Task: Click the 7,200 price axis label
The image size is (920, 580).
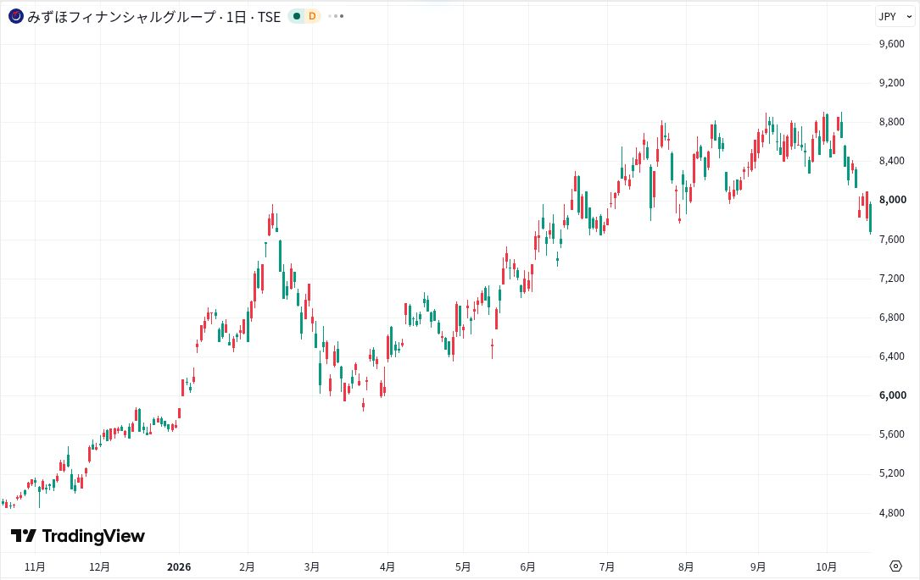Action: (892, 279)
